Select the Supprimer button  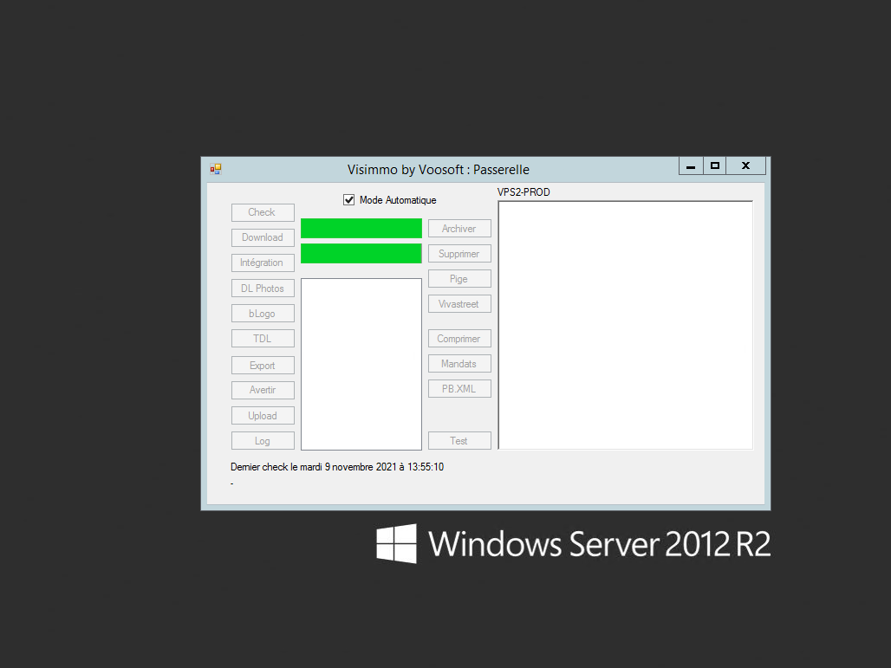tap(459, 253)
